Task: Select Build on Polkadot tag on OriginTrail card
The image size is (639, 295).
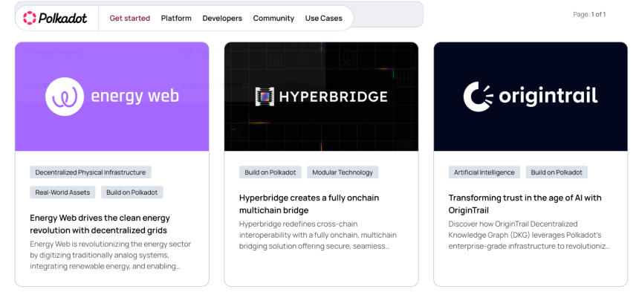Action: [557, 172]
